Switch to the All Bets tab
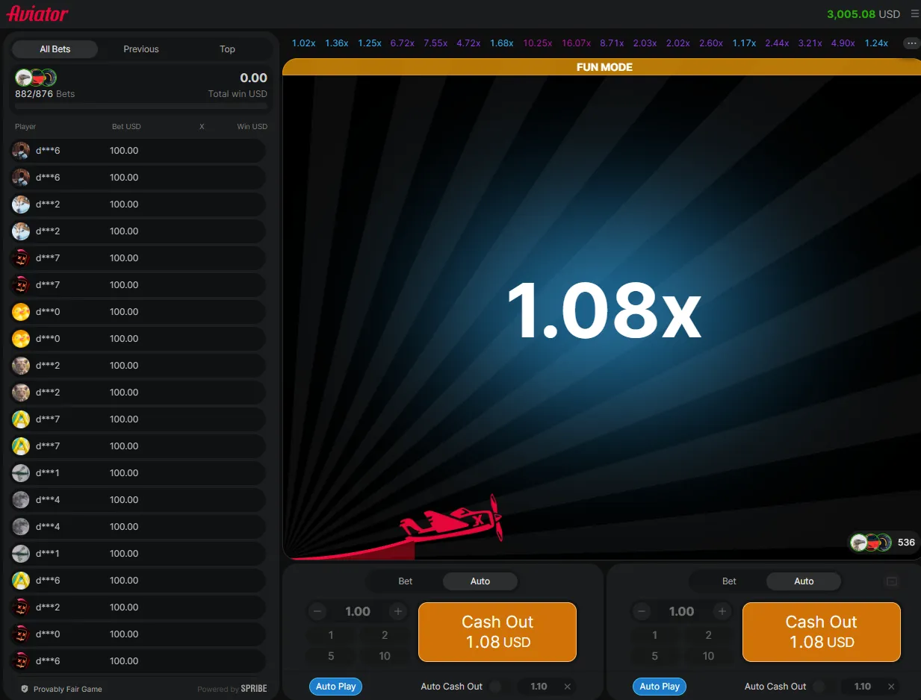The height and width of the screenshot is (700, 921). (x=55, y=49)
